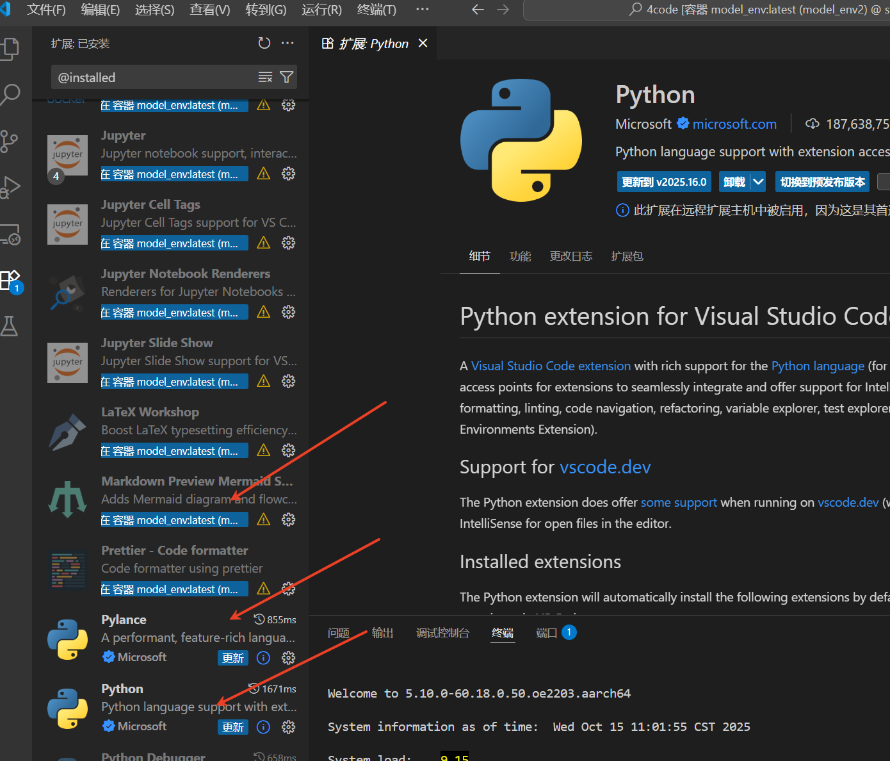Open the 'Visual Studio Code extension' link
The image size is (890, 761).
551,366
